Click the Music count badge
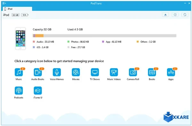This screenshot has height=126, width=192. 23,69
